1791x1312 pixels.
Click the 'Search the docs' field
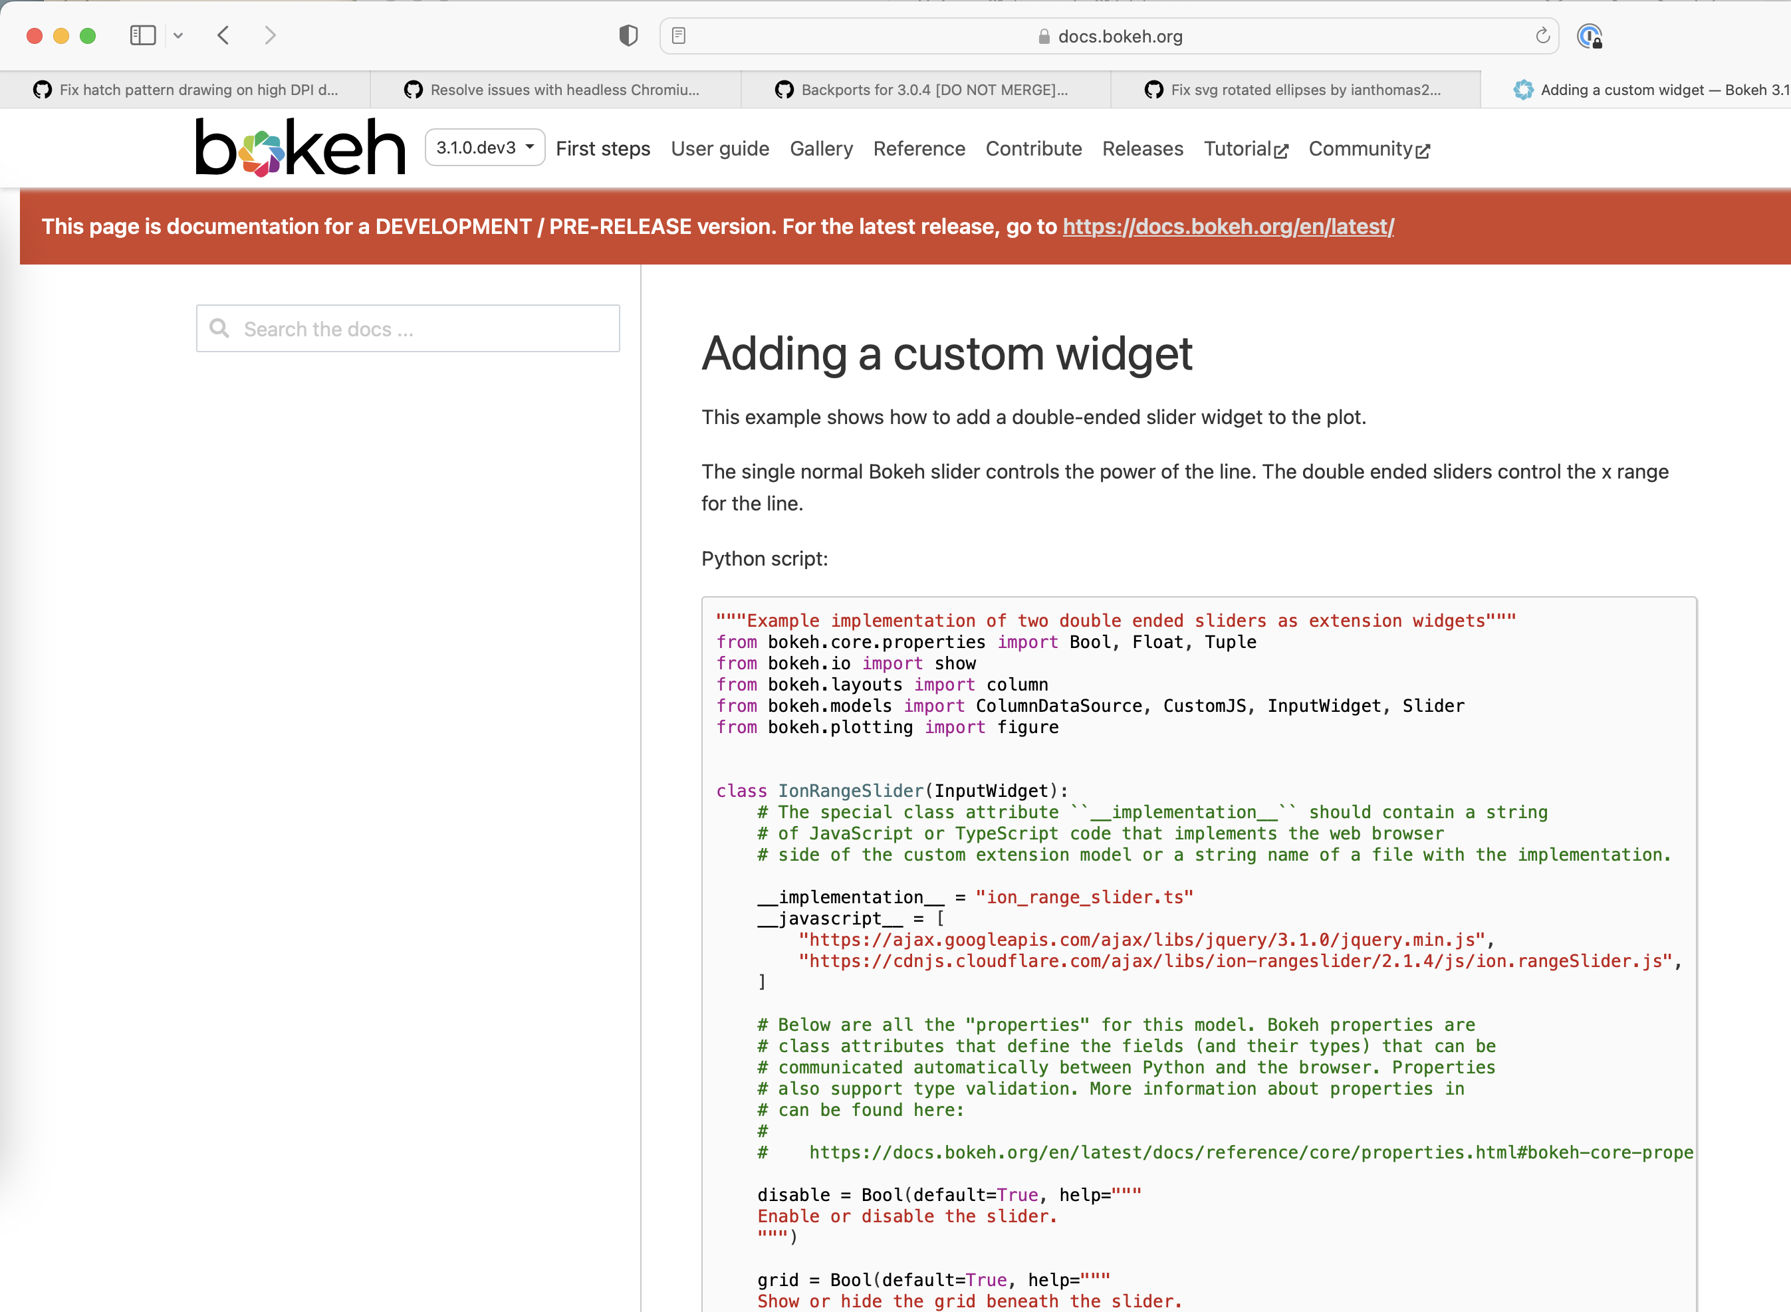(408, 329)
